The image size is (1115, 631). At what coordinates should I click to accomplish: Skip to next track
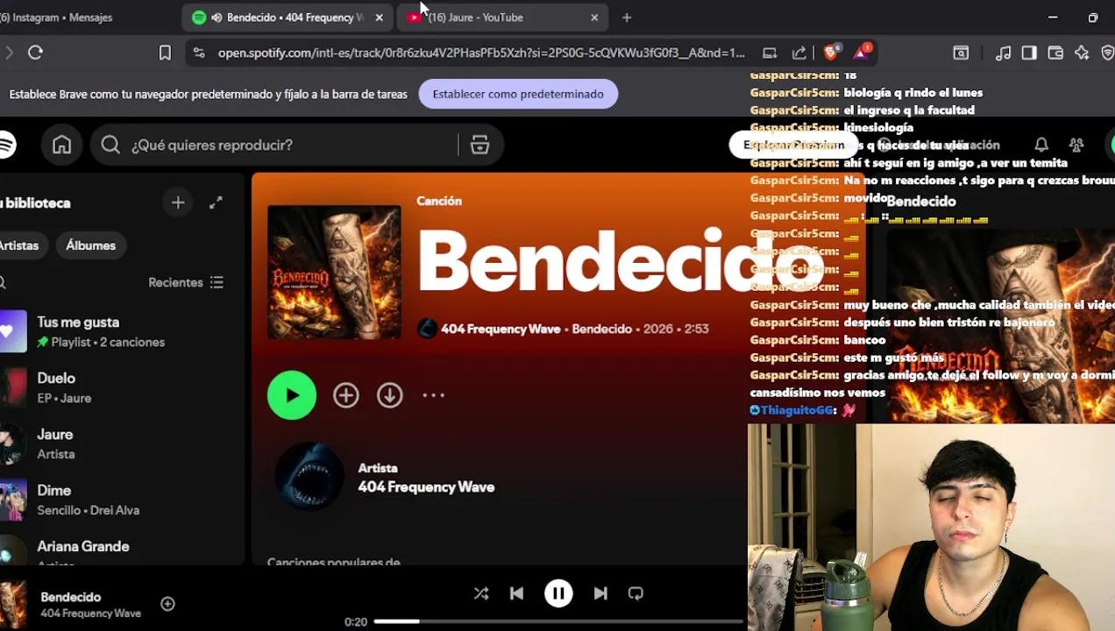click(x=600, y=593)
